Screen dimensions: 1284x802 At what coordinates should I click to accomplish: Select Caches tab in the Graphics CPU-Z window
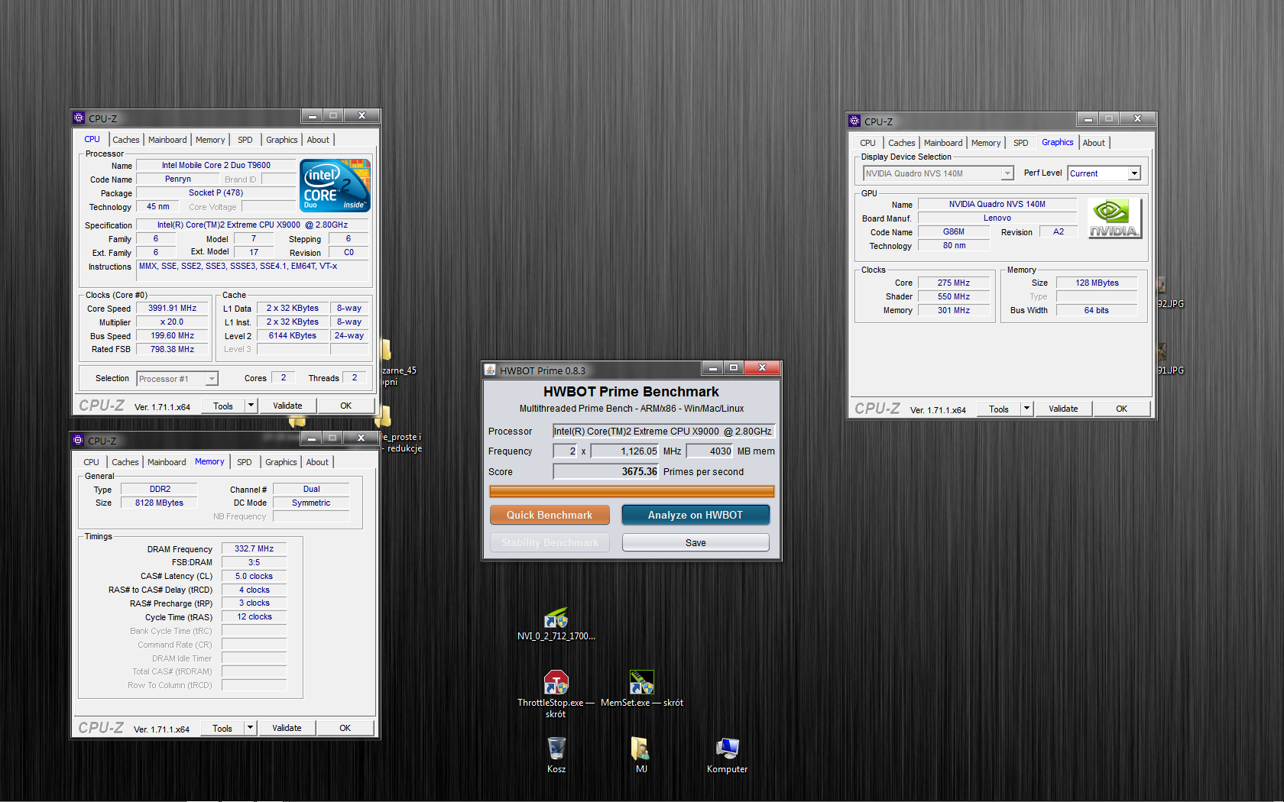coord(902,143)
